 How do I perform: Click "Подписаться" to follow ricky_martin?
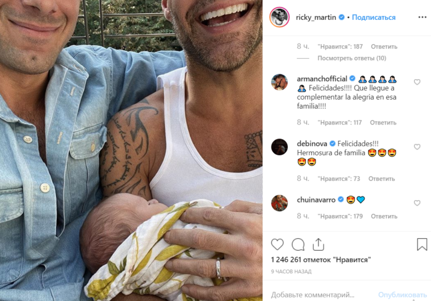pos(374,18)
